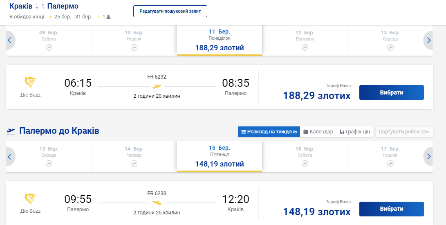Click the Buzz logo on flight FR 6233
Image resolution: width=446 pixels, height=225 pixels.
(31, 199)
